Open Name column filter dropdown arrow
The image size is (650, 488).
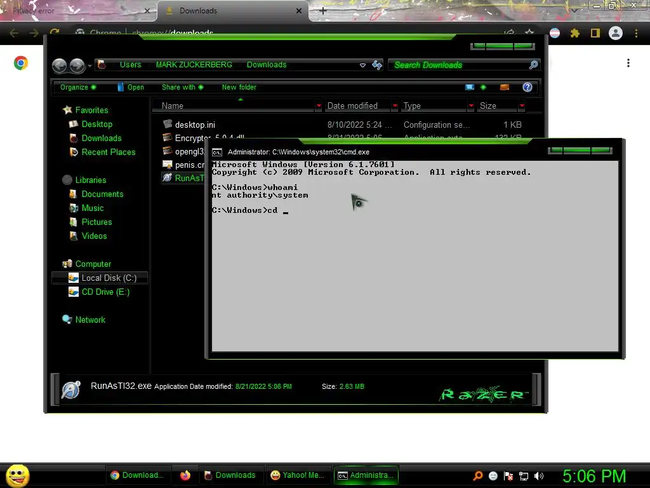319,106
